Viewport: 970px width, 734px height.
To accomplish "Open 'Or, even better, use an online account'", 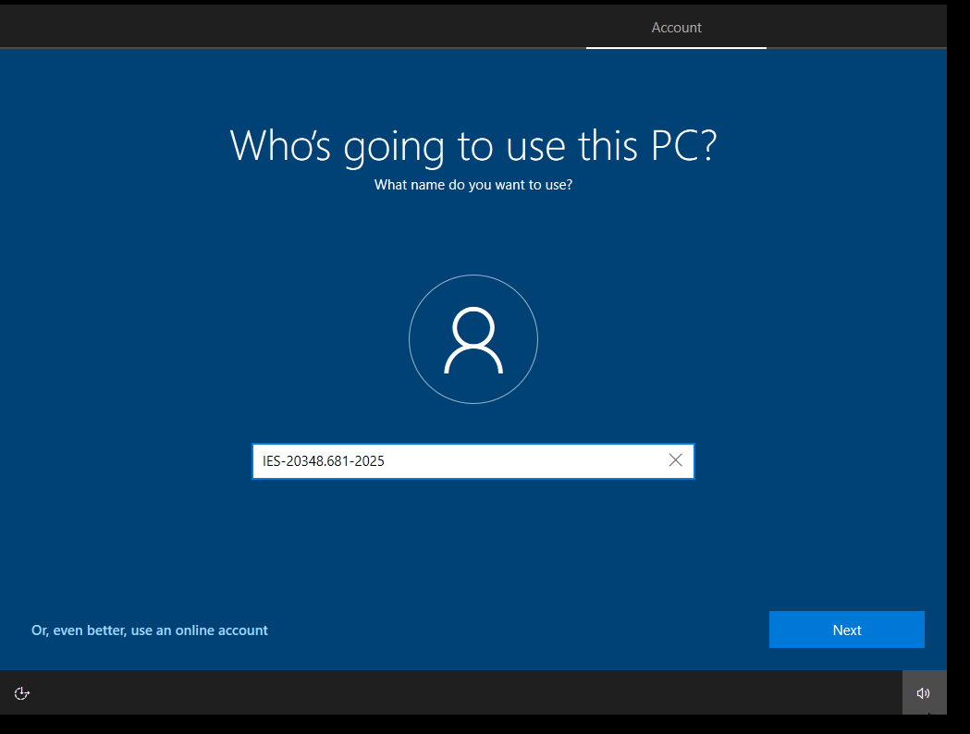I will coord(150,630).
